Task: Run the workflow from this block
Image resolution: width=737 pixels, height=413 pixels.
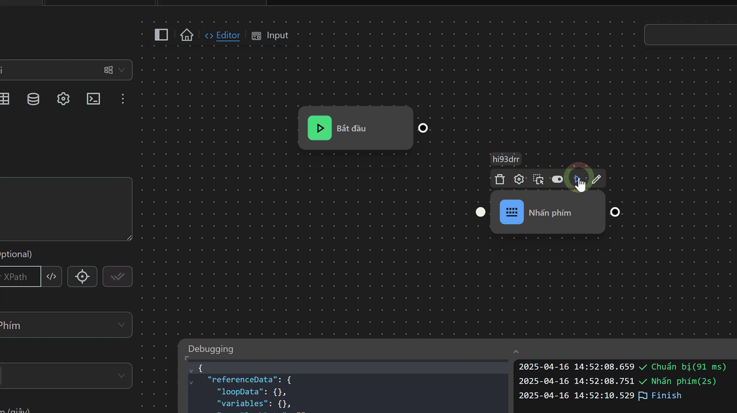Action: coord(577,180)
